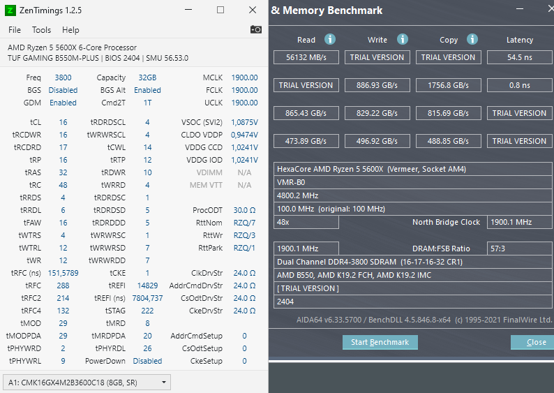Click the tRC value 48
554x393 pixels.
tap(63, 185)
